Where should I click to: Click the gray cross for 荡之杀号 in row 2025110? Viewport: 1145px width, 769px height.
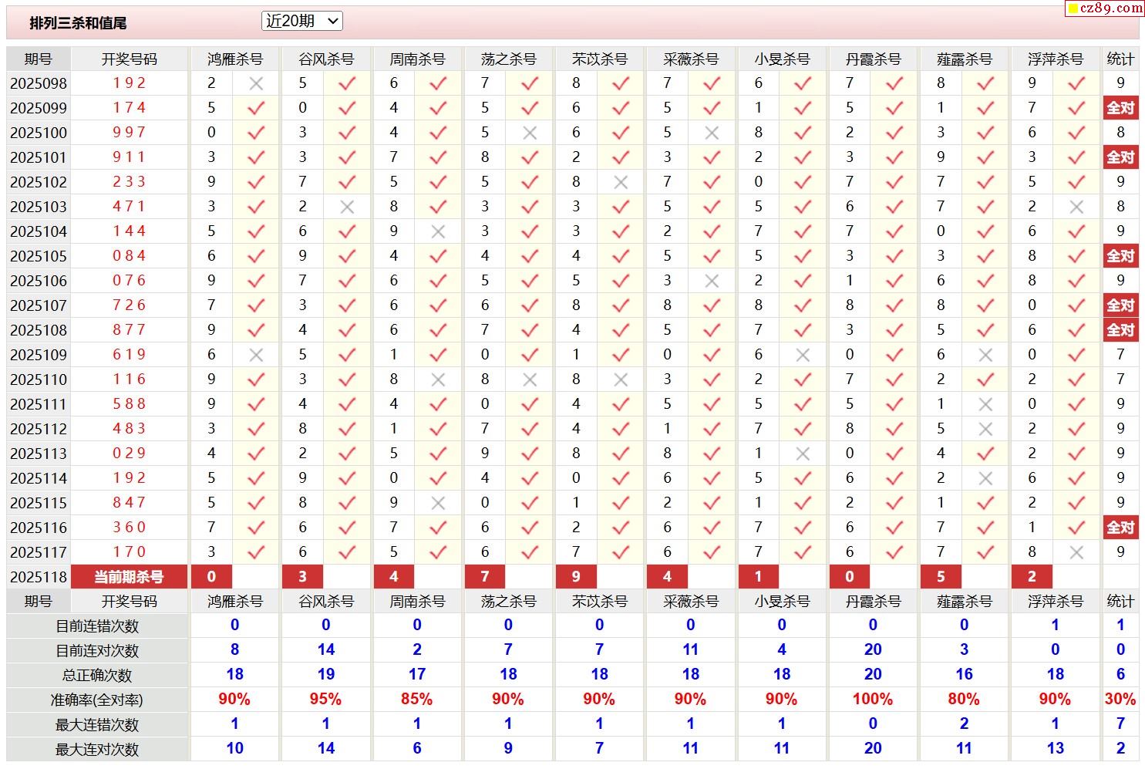coord(529,379)
